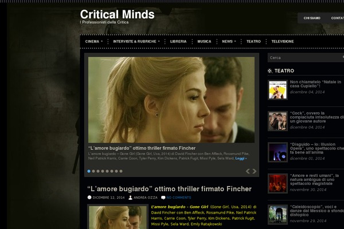Image resolution: width=344 pixels, height=229 pixels.
Task: Click the Caleidoscopio article thumbnail
Action: pyautogui.click(x=277, y=215)
